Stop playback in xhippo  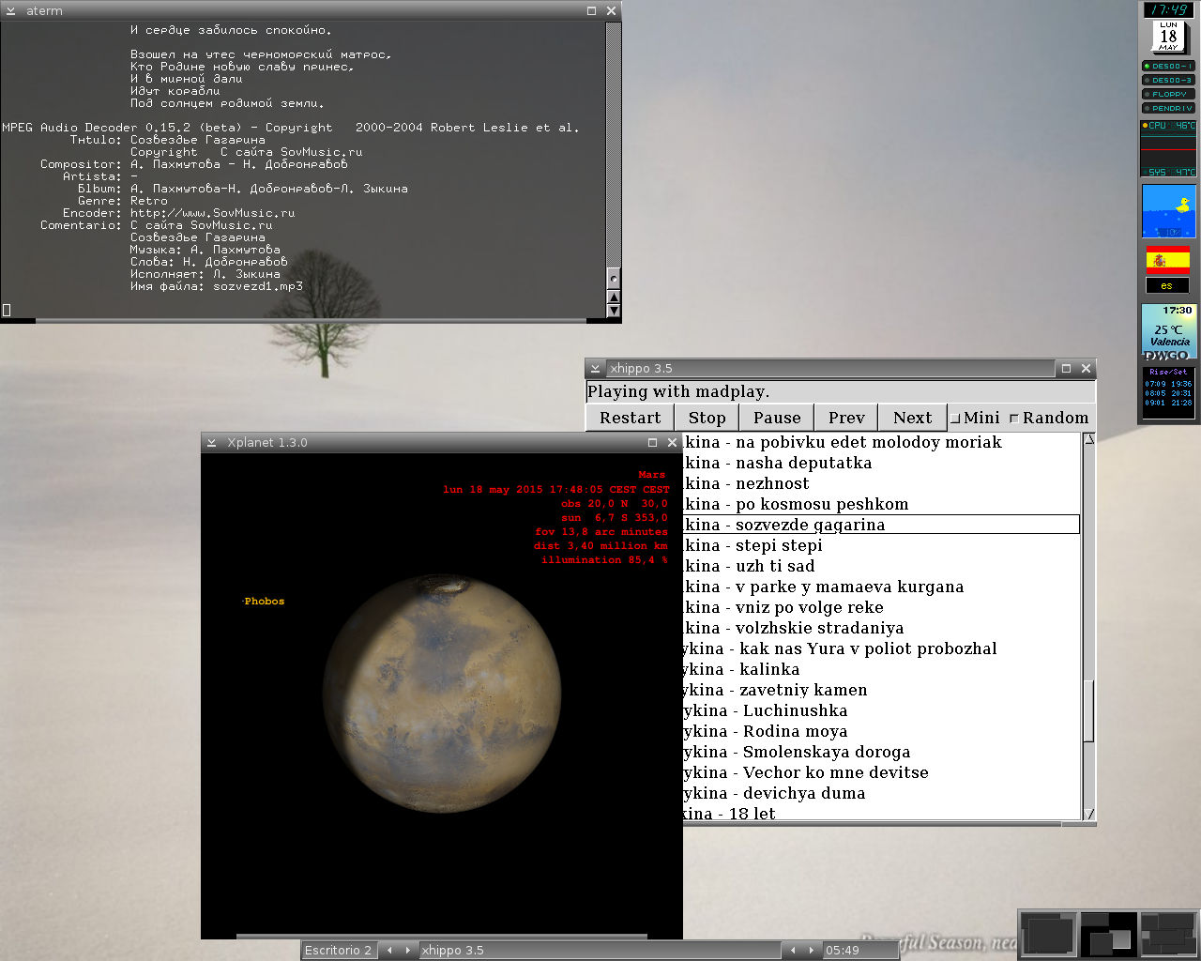707,418
